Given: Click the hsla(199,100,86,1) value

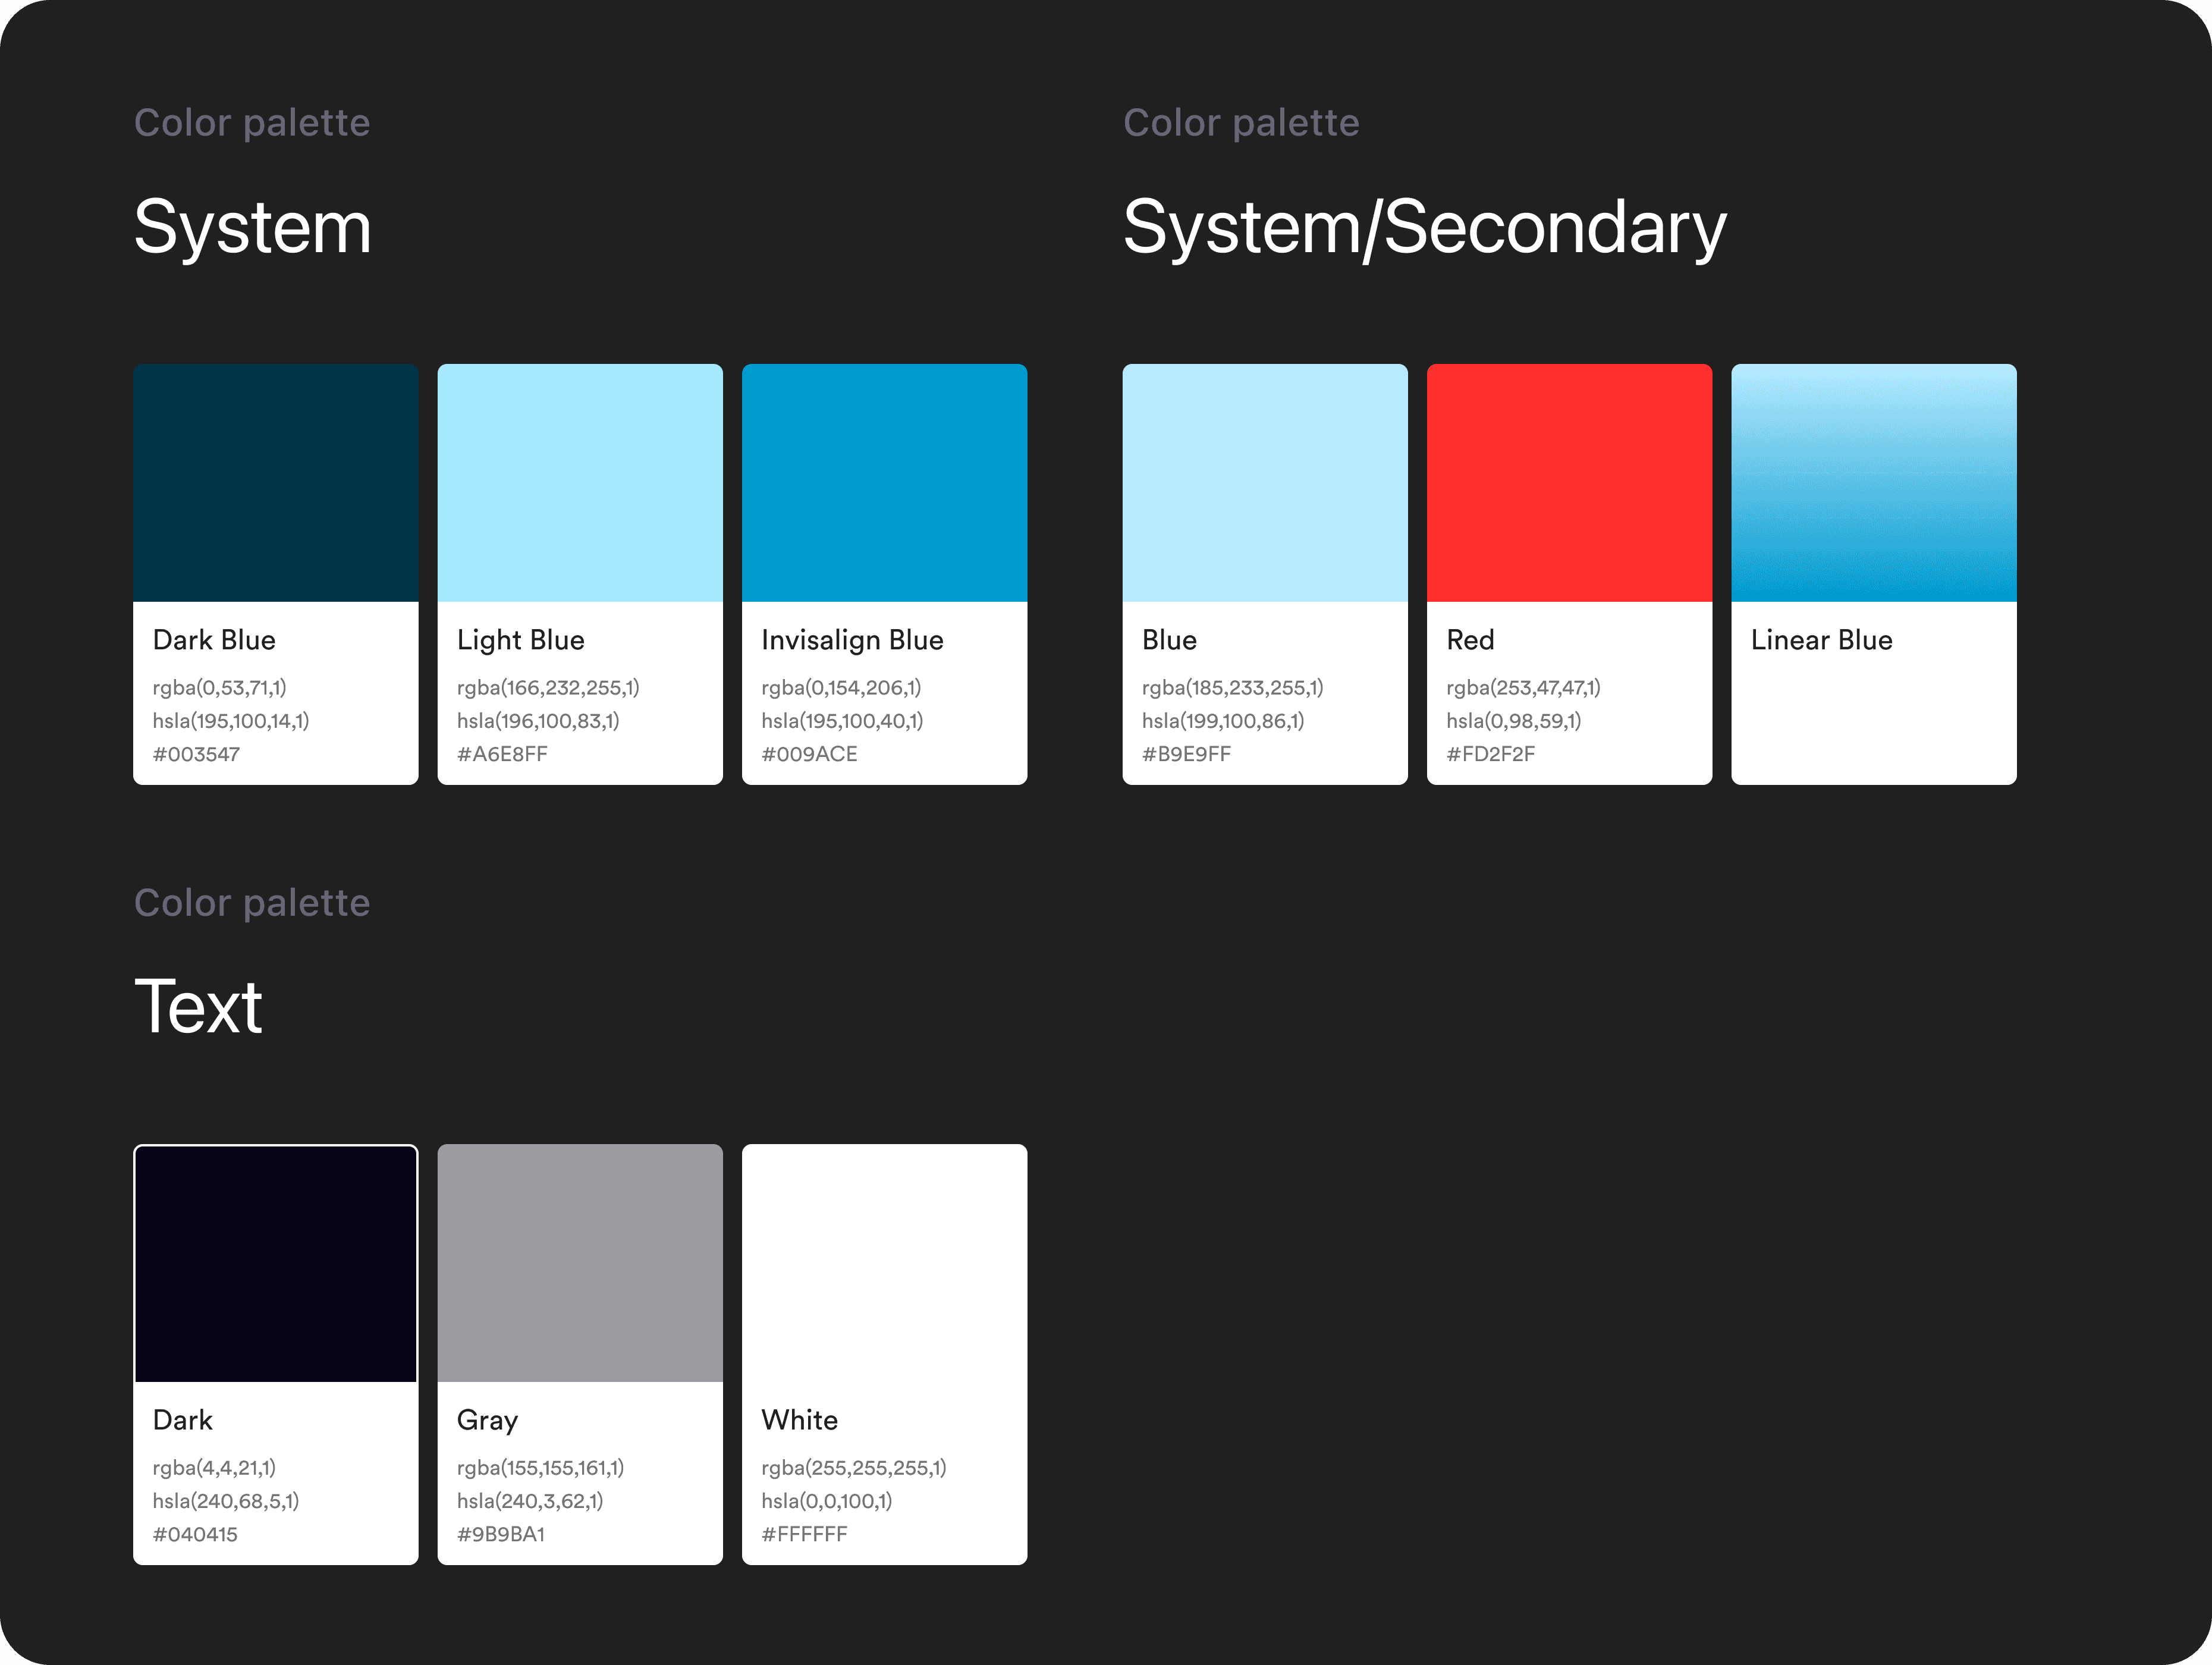Looking at the screenshot, I should 1222,720.
